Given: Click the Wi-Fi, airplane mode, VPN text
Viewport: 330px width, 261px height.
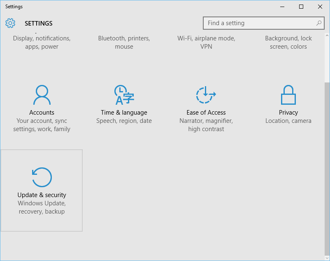Looking at the screenshot, I should pyautogui.click(x=206, y=42).
